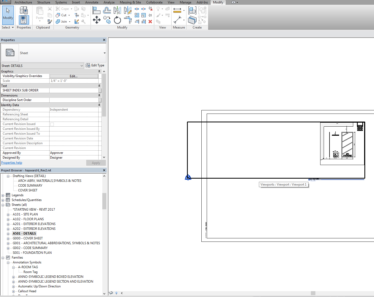Switch to the Architecture tab
The width and height of the screenshot is (374, 297).
click(x=23, y=2)
